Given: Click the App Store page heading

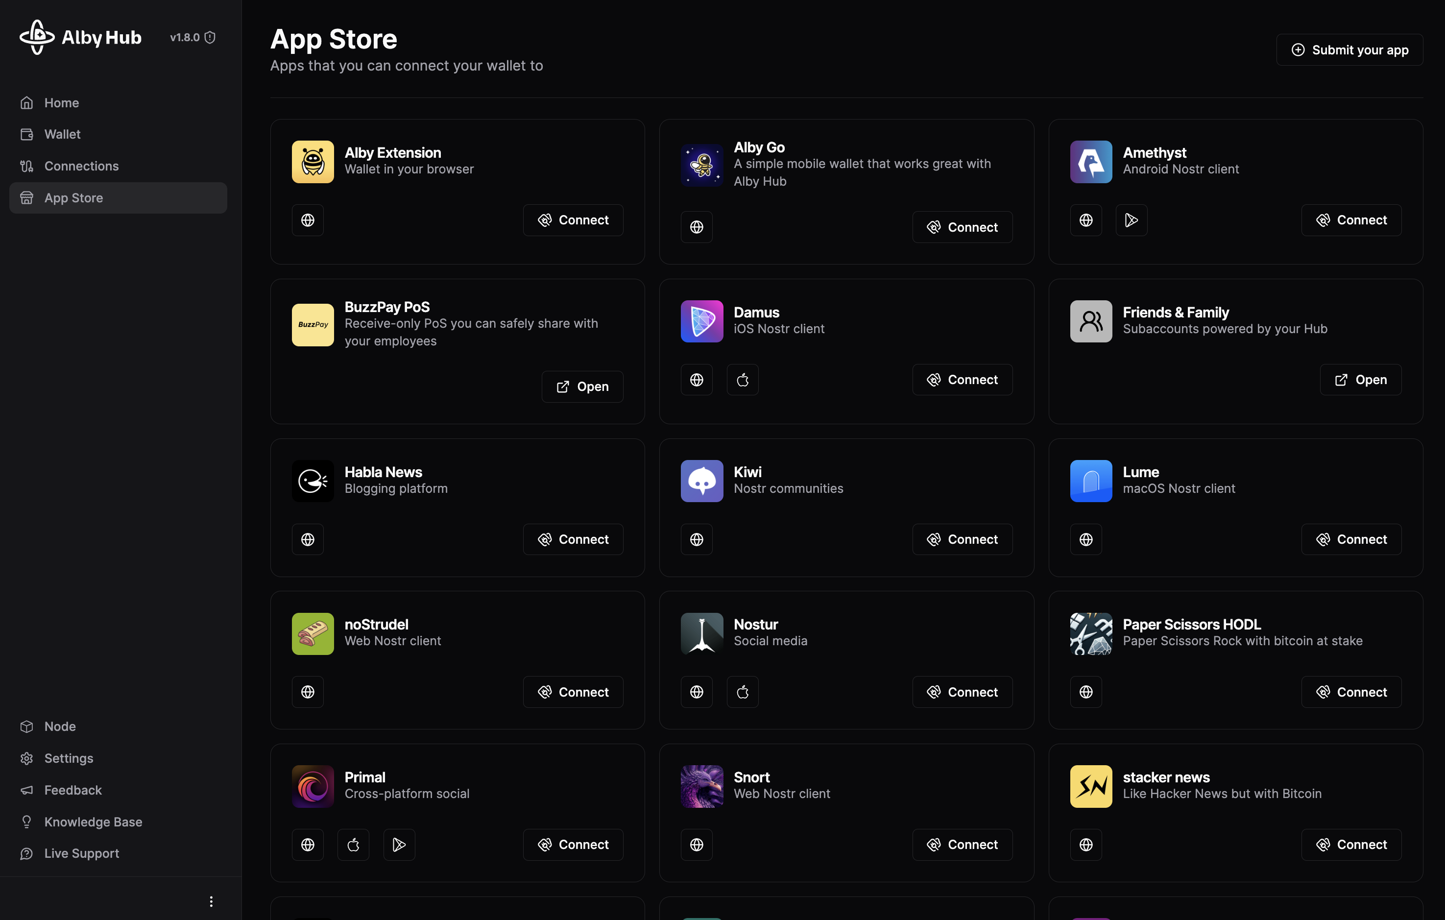Looking at the screenshot, I should point(334,39).
